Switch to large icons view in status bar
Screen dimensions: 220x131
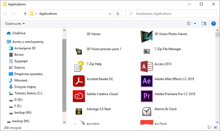click(216, 127)
